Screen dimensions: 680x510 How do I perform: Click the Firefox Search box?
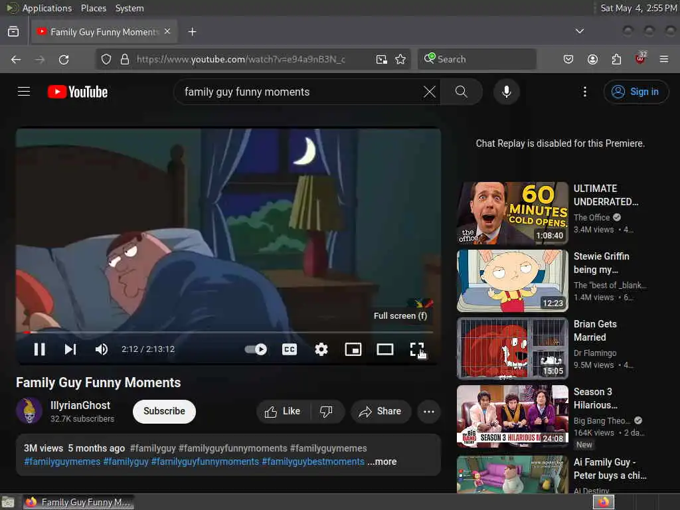[x=477, y=59]
